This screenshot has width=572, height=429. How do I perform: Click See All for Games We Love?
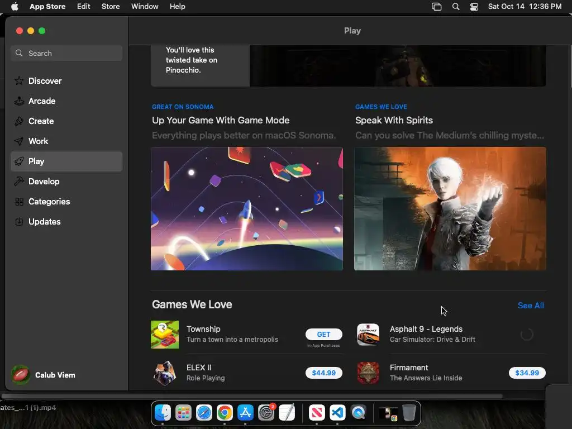531,306
